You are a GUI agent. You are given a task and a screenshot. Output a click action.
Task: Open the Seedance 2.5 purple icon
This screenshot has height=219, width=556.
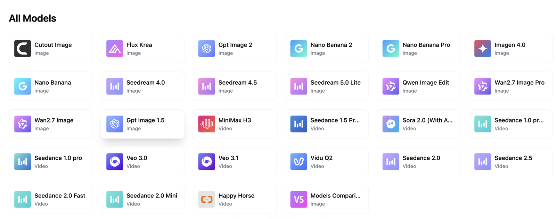click(483, 162)
